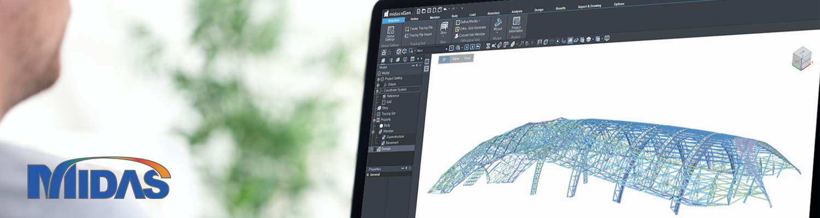This screenshot has height=218, width=820.
Task: Select the Tracing Set tree item
Action: click(389, 113)
